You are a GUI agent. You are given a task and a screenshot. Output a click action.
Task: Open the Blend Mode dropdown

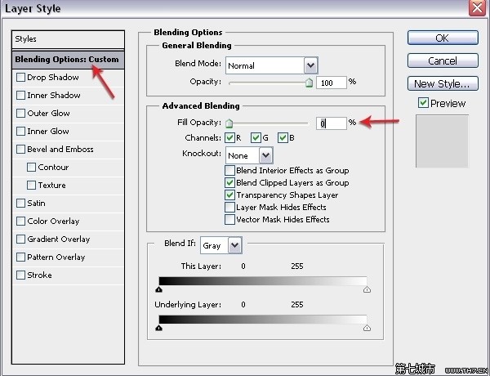pyautogui.click(x=310, y=65)
